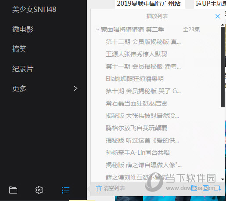This screenshot has width=226, height=201.
Task: Play 常石磊当面狂怼巫启贤 clip
Action: coord(136,103)
